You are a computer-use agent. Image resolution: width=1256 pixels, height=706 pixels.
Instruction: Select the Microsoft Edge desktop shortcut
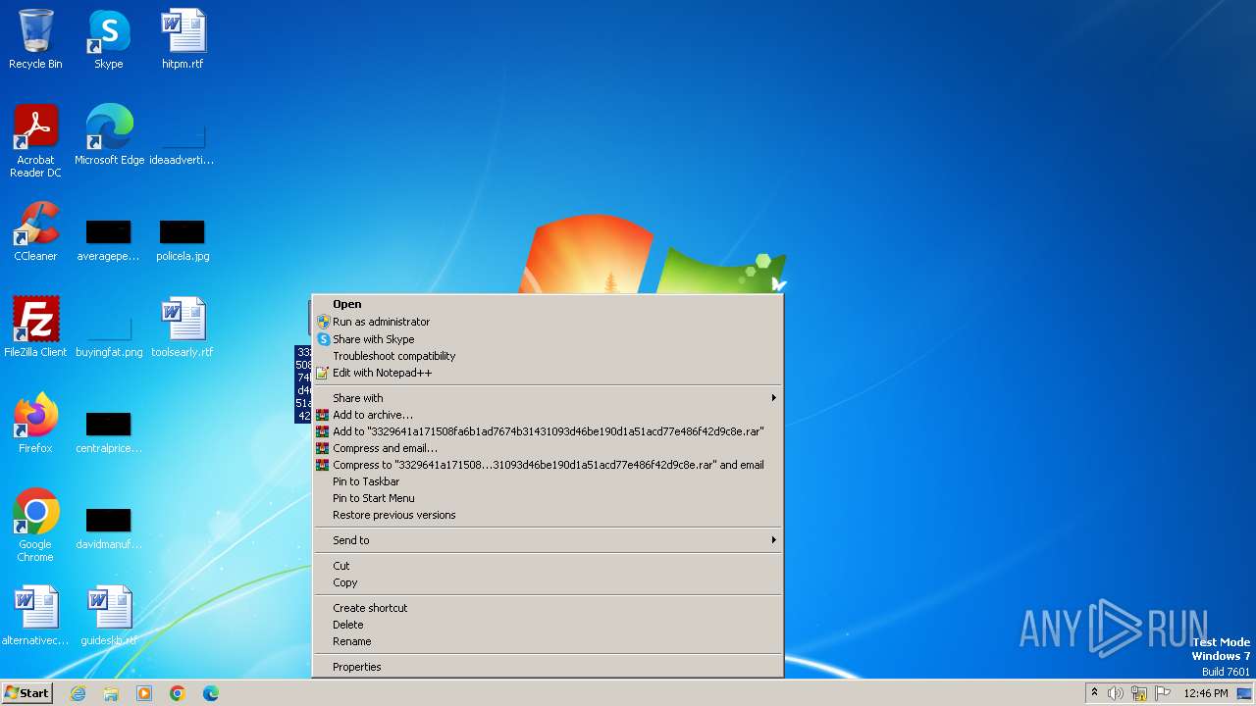point(109,134)
